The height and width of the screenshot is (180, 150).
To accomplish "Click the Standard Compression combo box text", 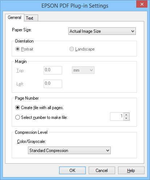I will pyautogui.click(x=49, y=151).
